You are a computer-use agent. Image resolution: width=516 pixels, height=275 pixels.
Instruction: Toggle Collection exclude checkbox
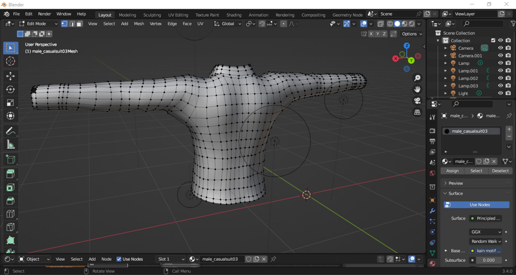pyautogui.click(x=493, y=40)
